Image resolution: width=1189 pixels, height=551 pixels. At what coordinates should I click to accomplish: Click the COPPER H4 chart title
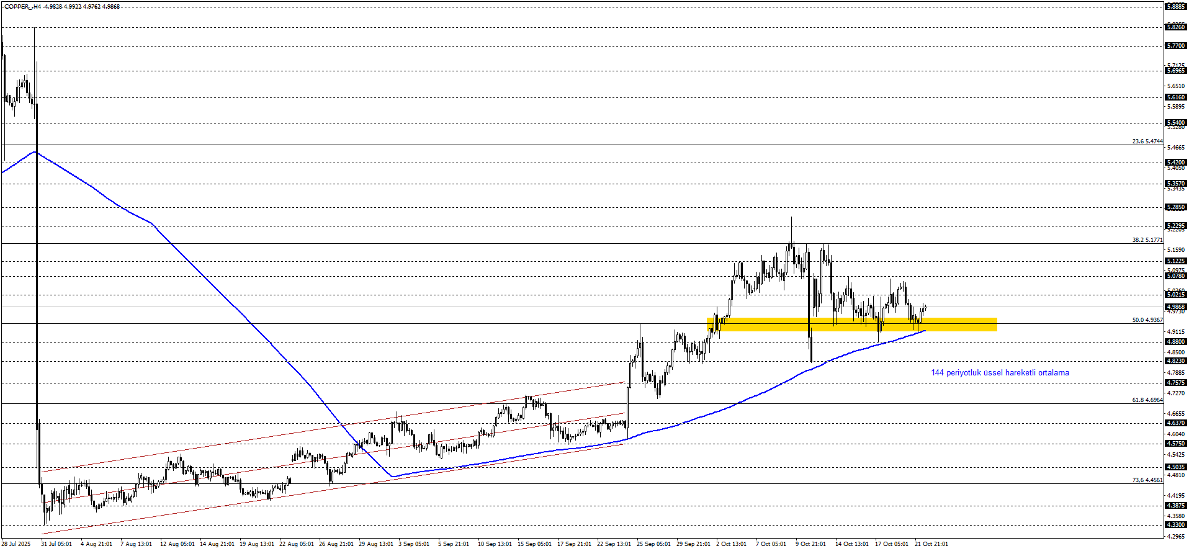pyautogui.click(x=62, y=7)
